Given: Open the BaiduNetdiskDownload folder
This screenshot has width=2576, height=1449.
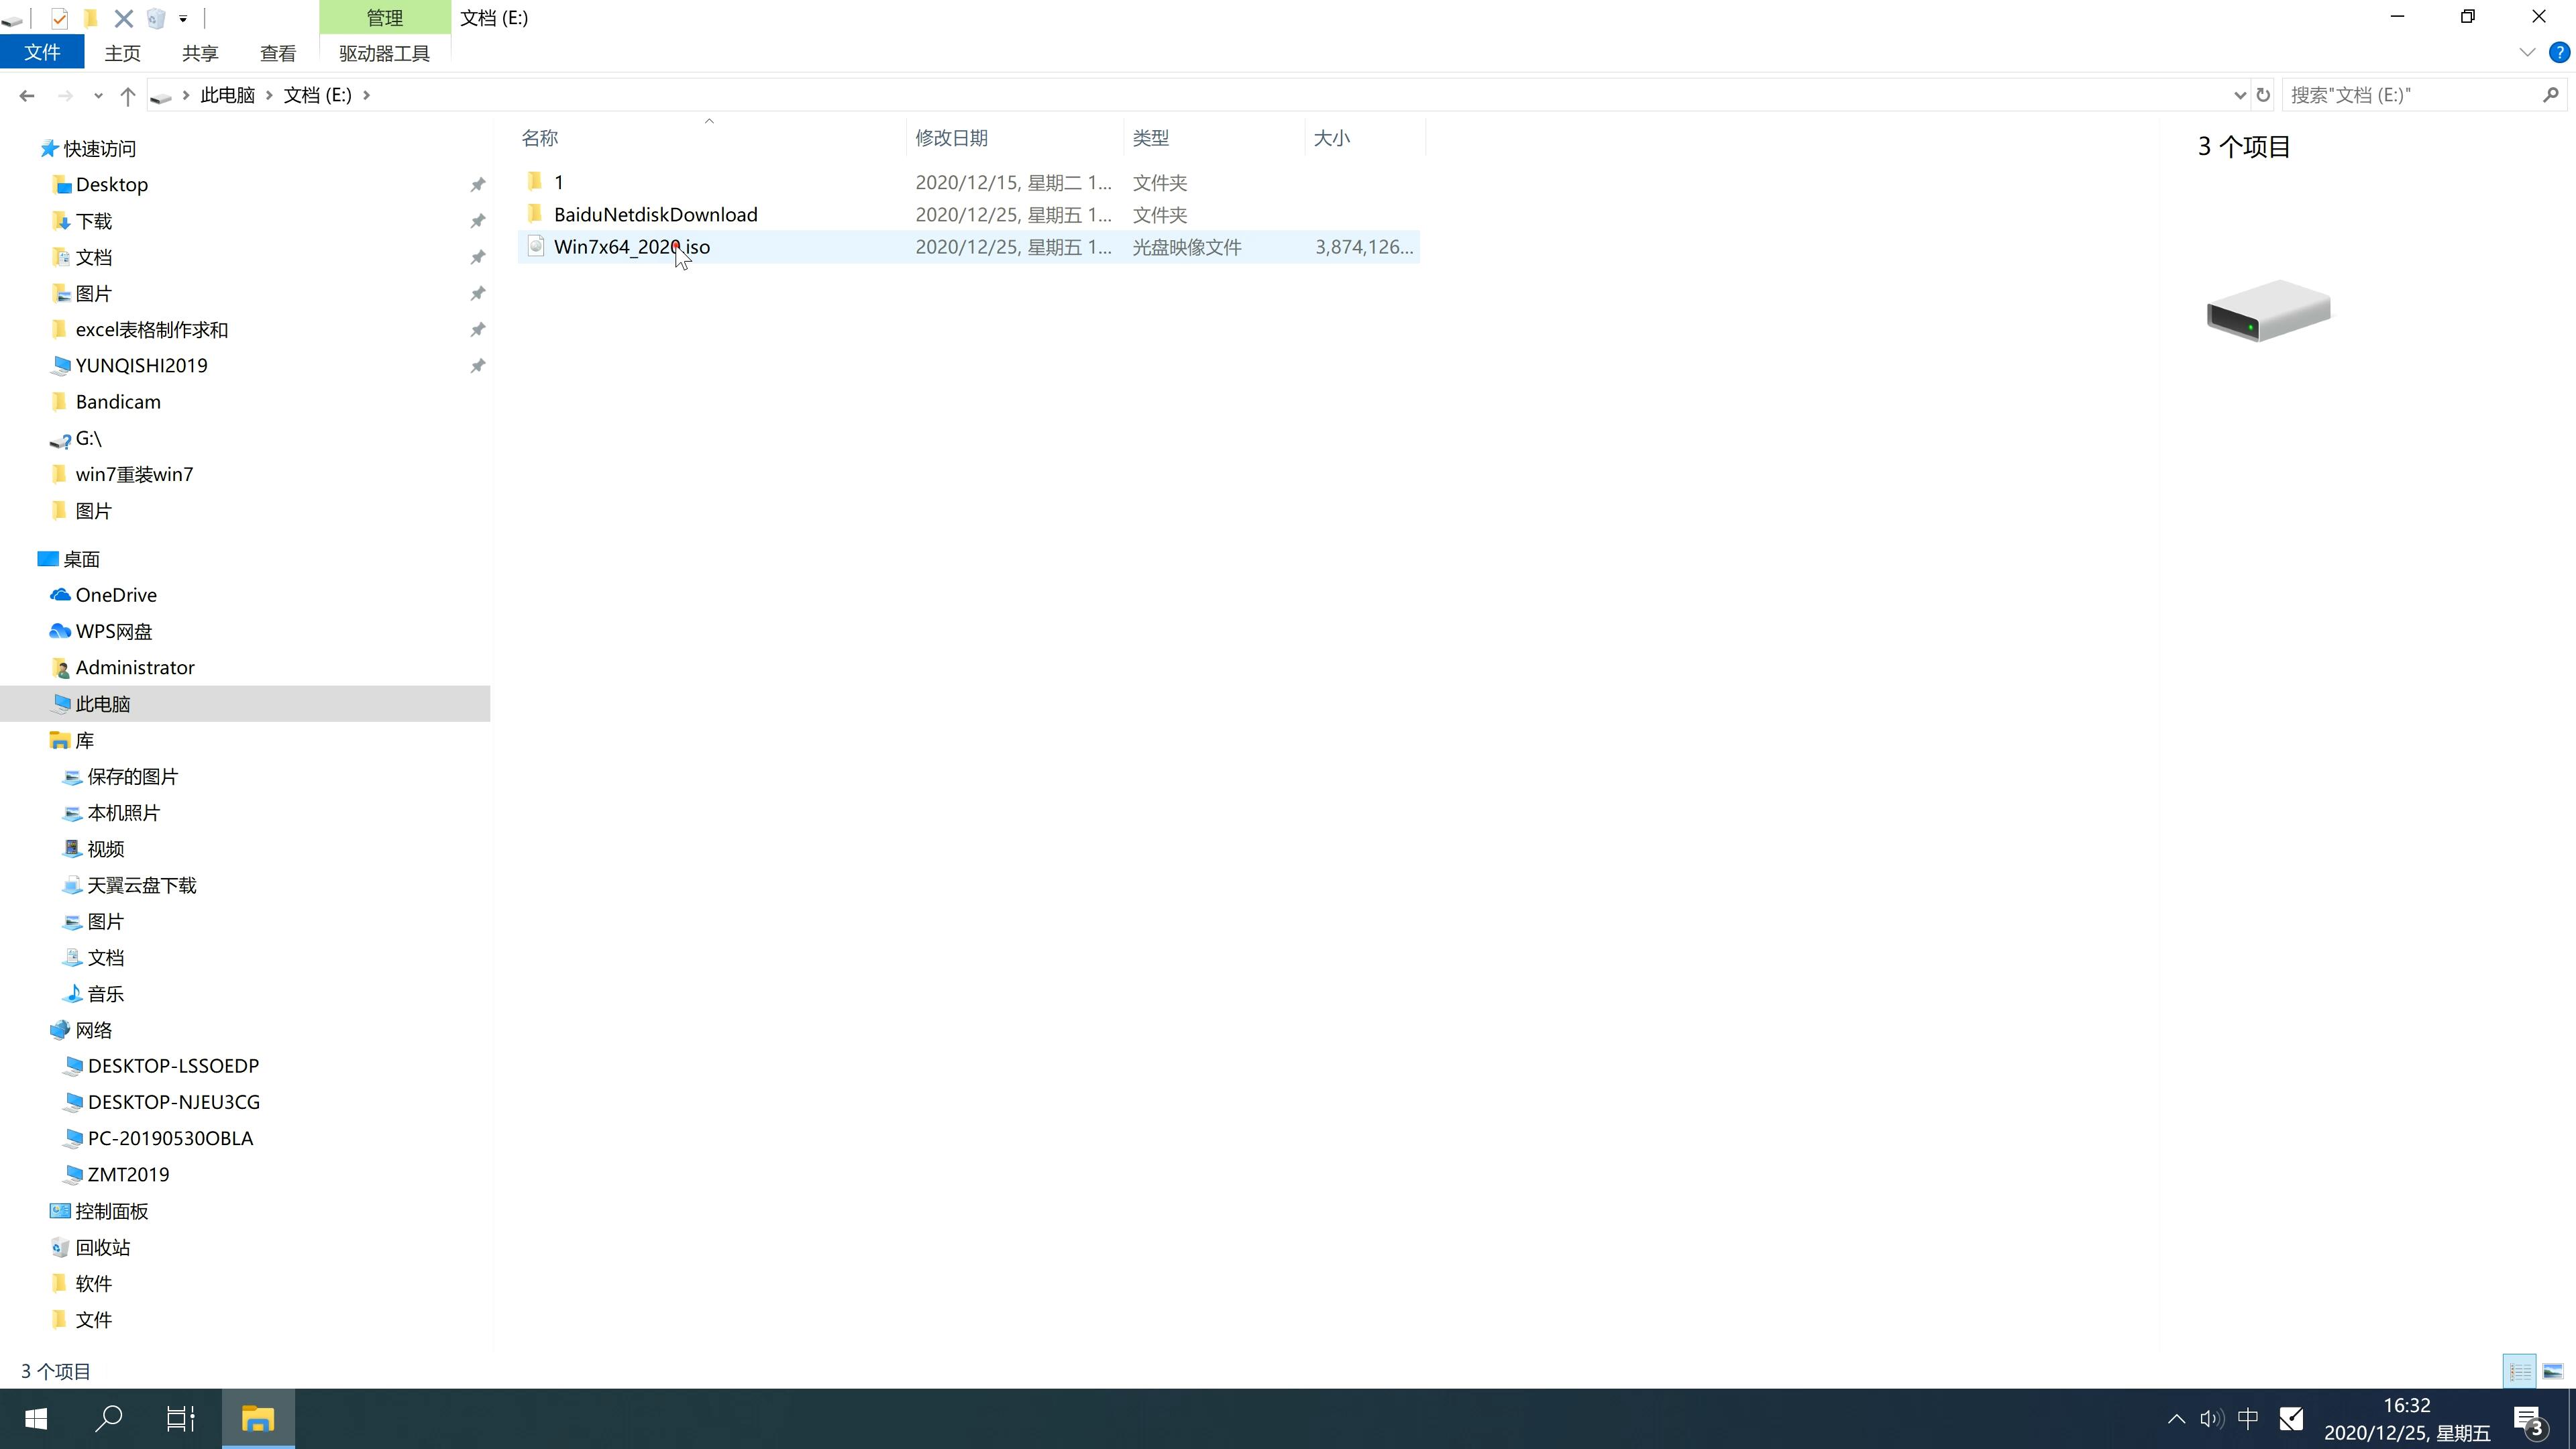Looking at the screenshot, I should click(655, 214).
